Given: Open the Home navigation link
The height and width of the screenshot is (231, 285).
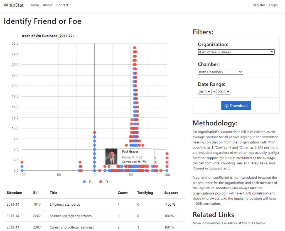Looking at the screenshot, I should (x=34, y=5).
